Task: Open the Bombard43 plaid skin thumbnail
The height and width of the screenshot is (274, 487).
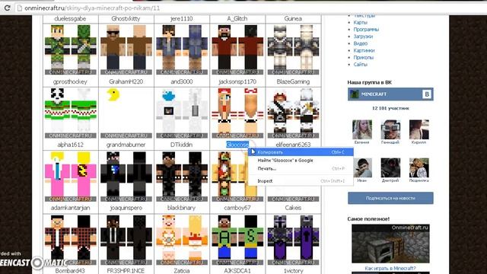Action: tap(70, 240)
